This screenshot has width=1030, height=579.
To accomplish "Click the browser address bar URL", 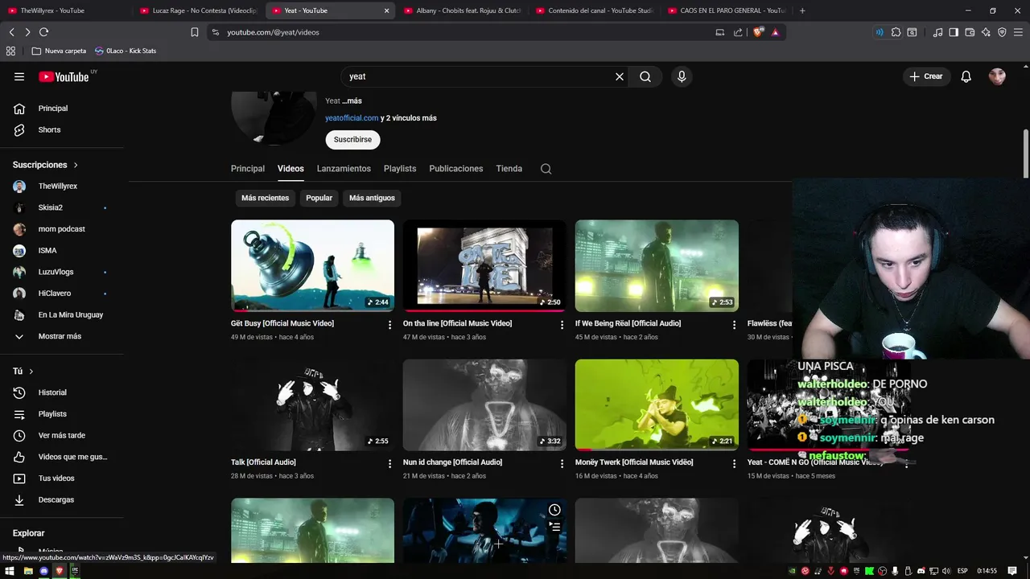I will pyautogui.click(x=273, y=32).
